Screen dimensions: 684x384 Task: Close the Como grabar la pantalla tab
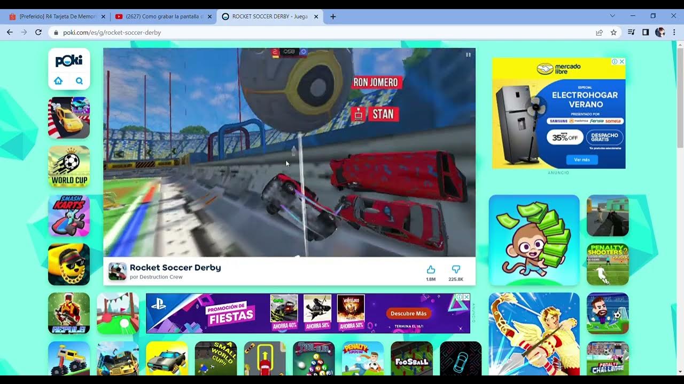[209, 17]
